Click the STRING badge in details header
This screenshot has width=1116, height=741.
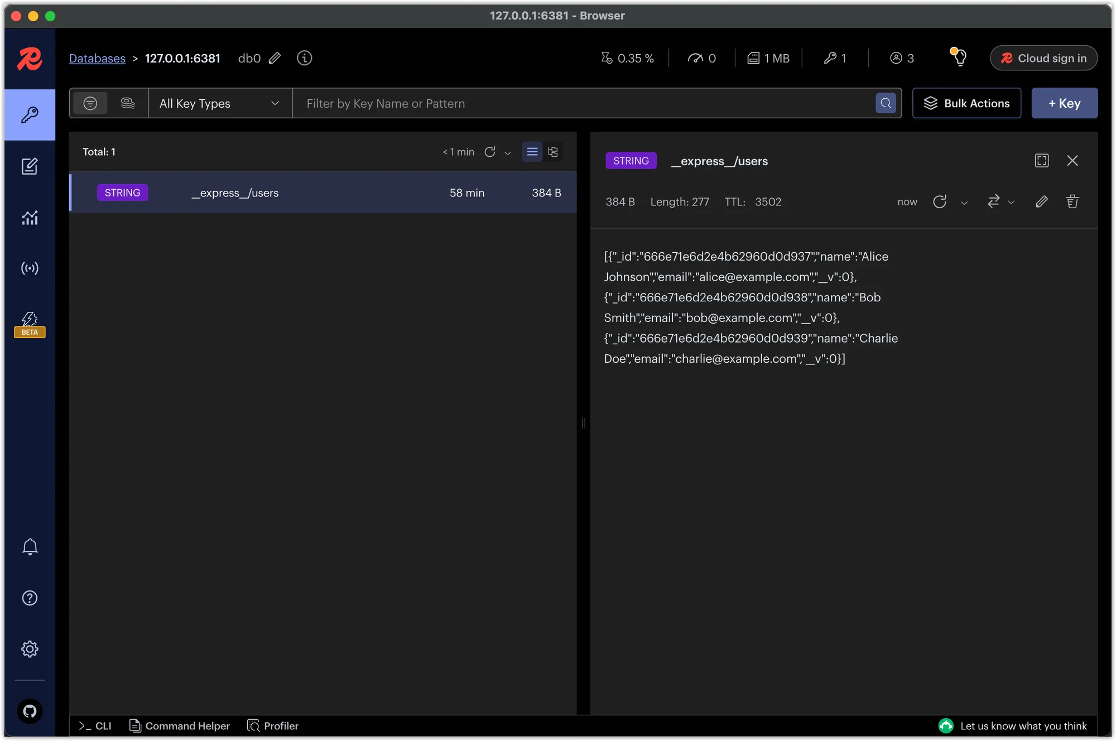coord(631,161)
